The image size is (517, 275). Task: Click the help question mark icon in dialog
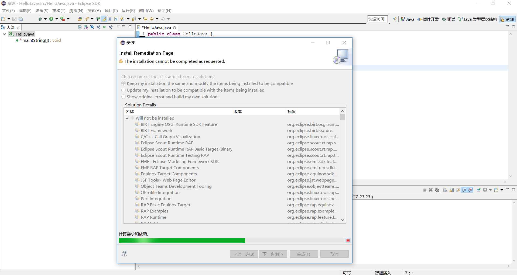point(125,254)
